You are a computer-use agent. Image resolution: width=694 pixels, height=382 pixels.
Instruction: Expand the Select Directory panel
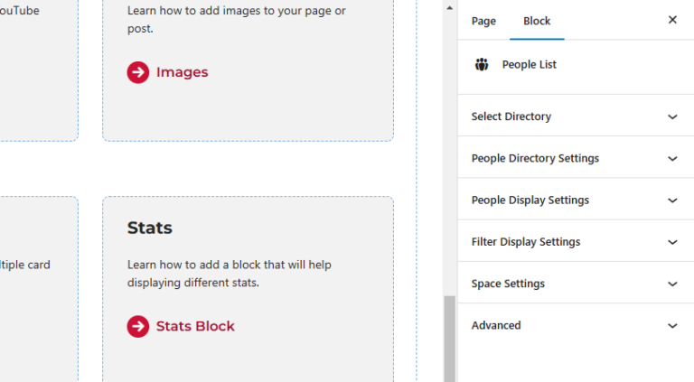576,116
